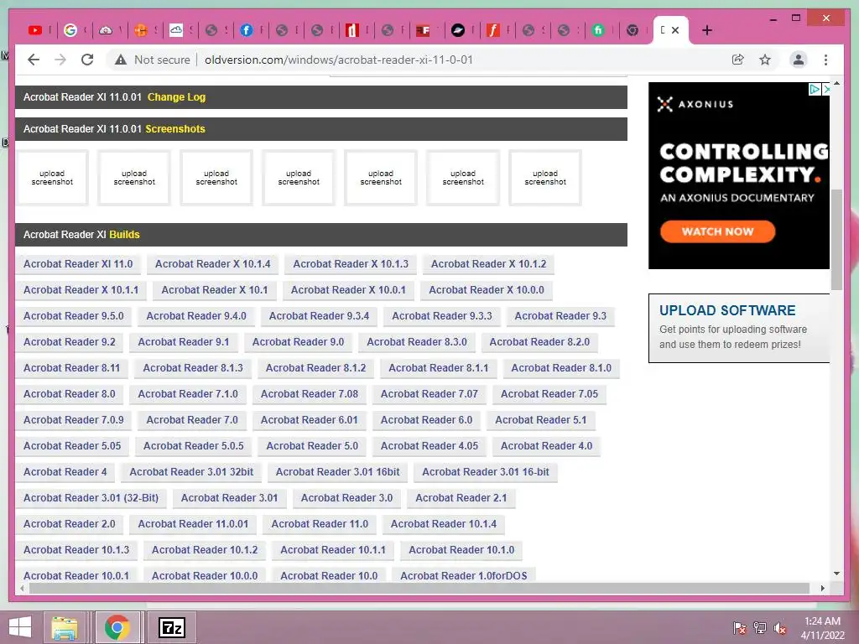Open File Explorer from taskbar

64,627
